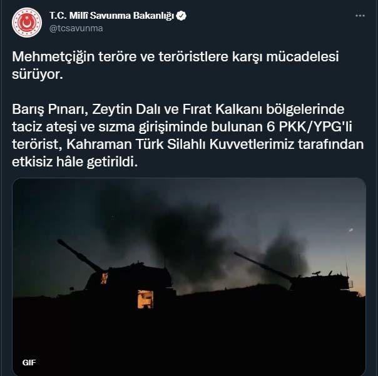Click the blue verified badge

181,16
